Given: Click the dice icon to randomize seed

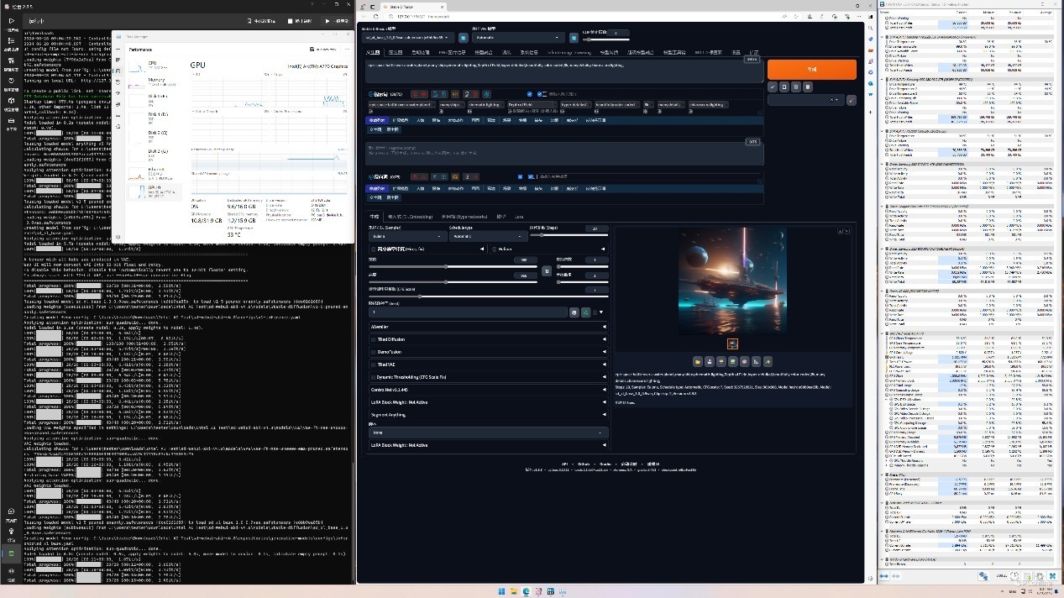Looking at the screenshot, I should tap(574, 312).
